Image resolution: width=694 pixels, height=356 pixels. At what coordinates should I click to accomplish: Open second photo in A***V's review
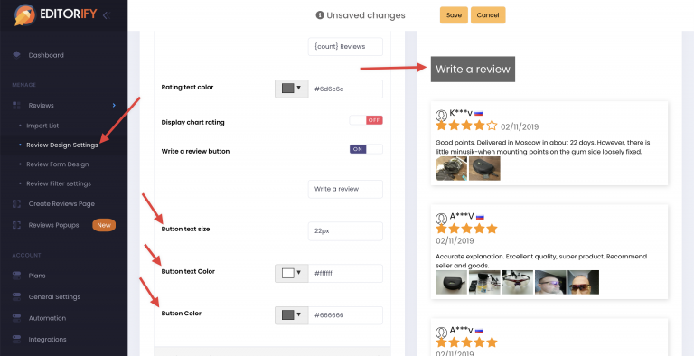tap(484, 282)
